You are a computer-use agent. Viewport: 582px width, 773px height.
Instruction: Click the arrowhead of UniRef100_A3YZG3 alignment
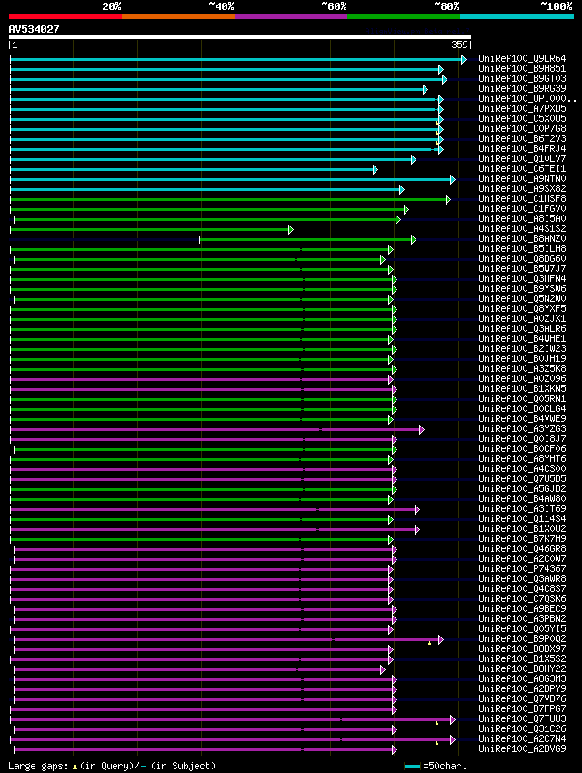[422, 430]
